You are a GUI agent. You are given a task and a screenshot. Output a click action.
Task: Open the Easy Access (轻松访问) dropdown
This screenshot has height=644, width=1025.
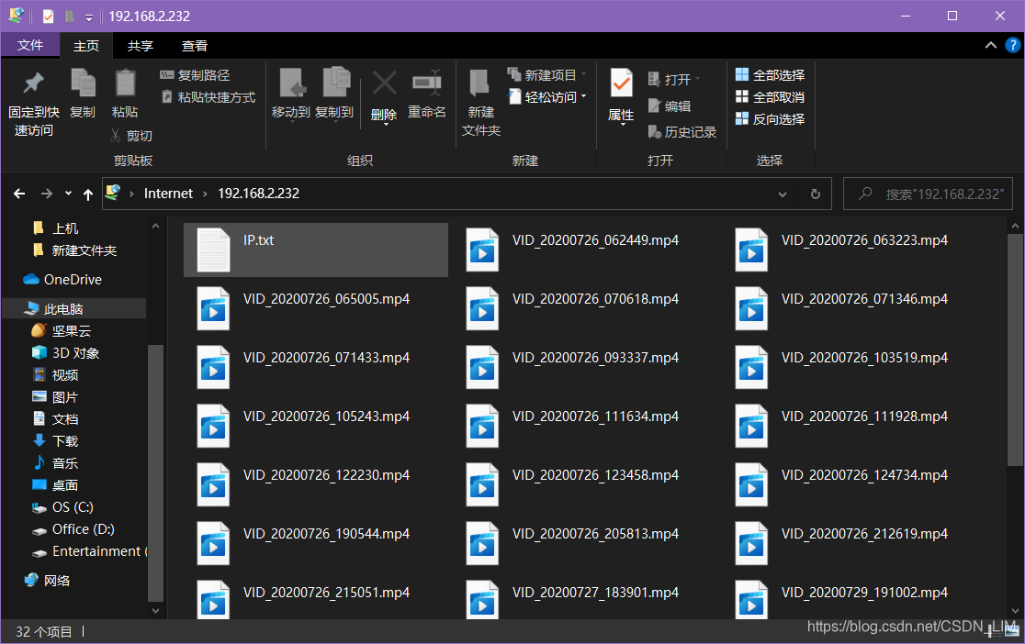[x=547, y=97]
